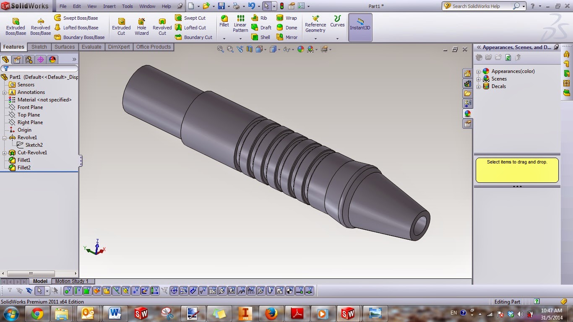
Task: Open the Edit Appearance color wheel icon
Action: pyautogui.click(x=300, y=49)
